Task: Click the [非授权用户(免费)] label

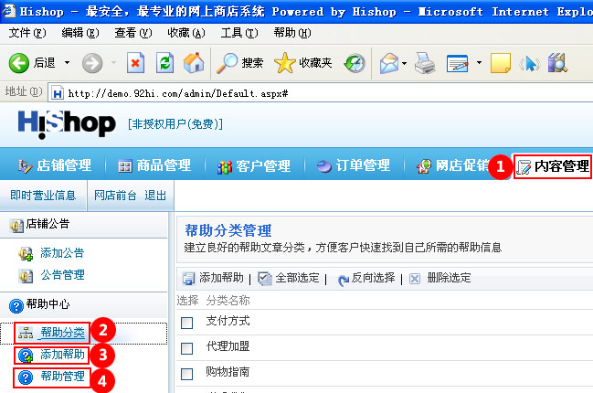Action: point(175,124)
